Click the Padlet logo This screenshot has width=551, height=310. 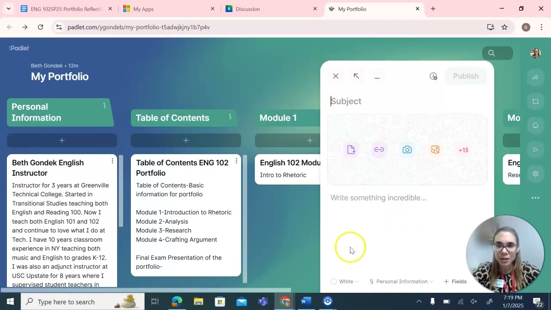pyautogui.click(x=19, y=48)
